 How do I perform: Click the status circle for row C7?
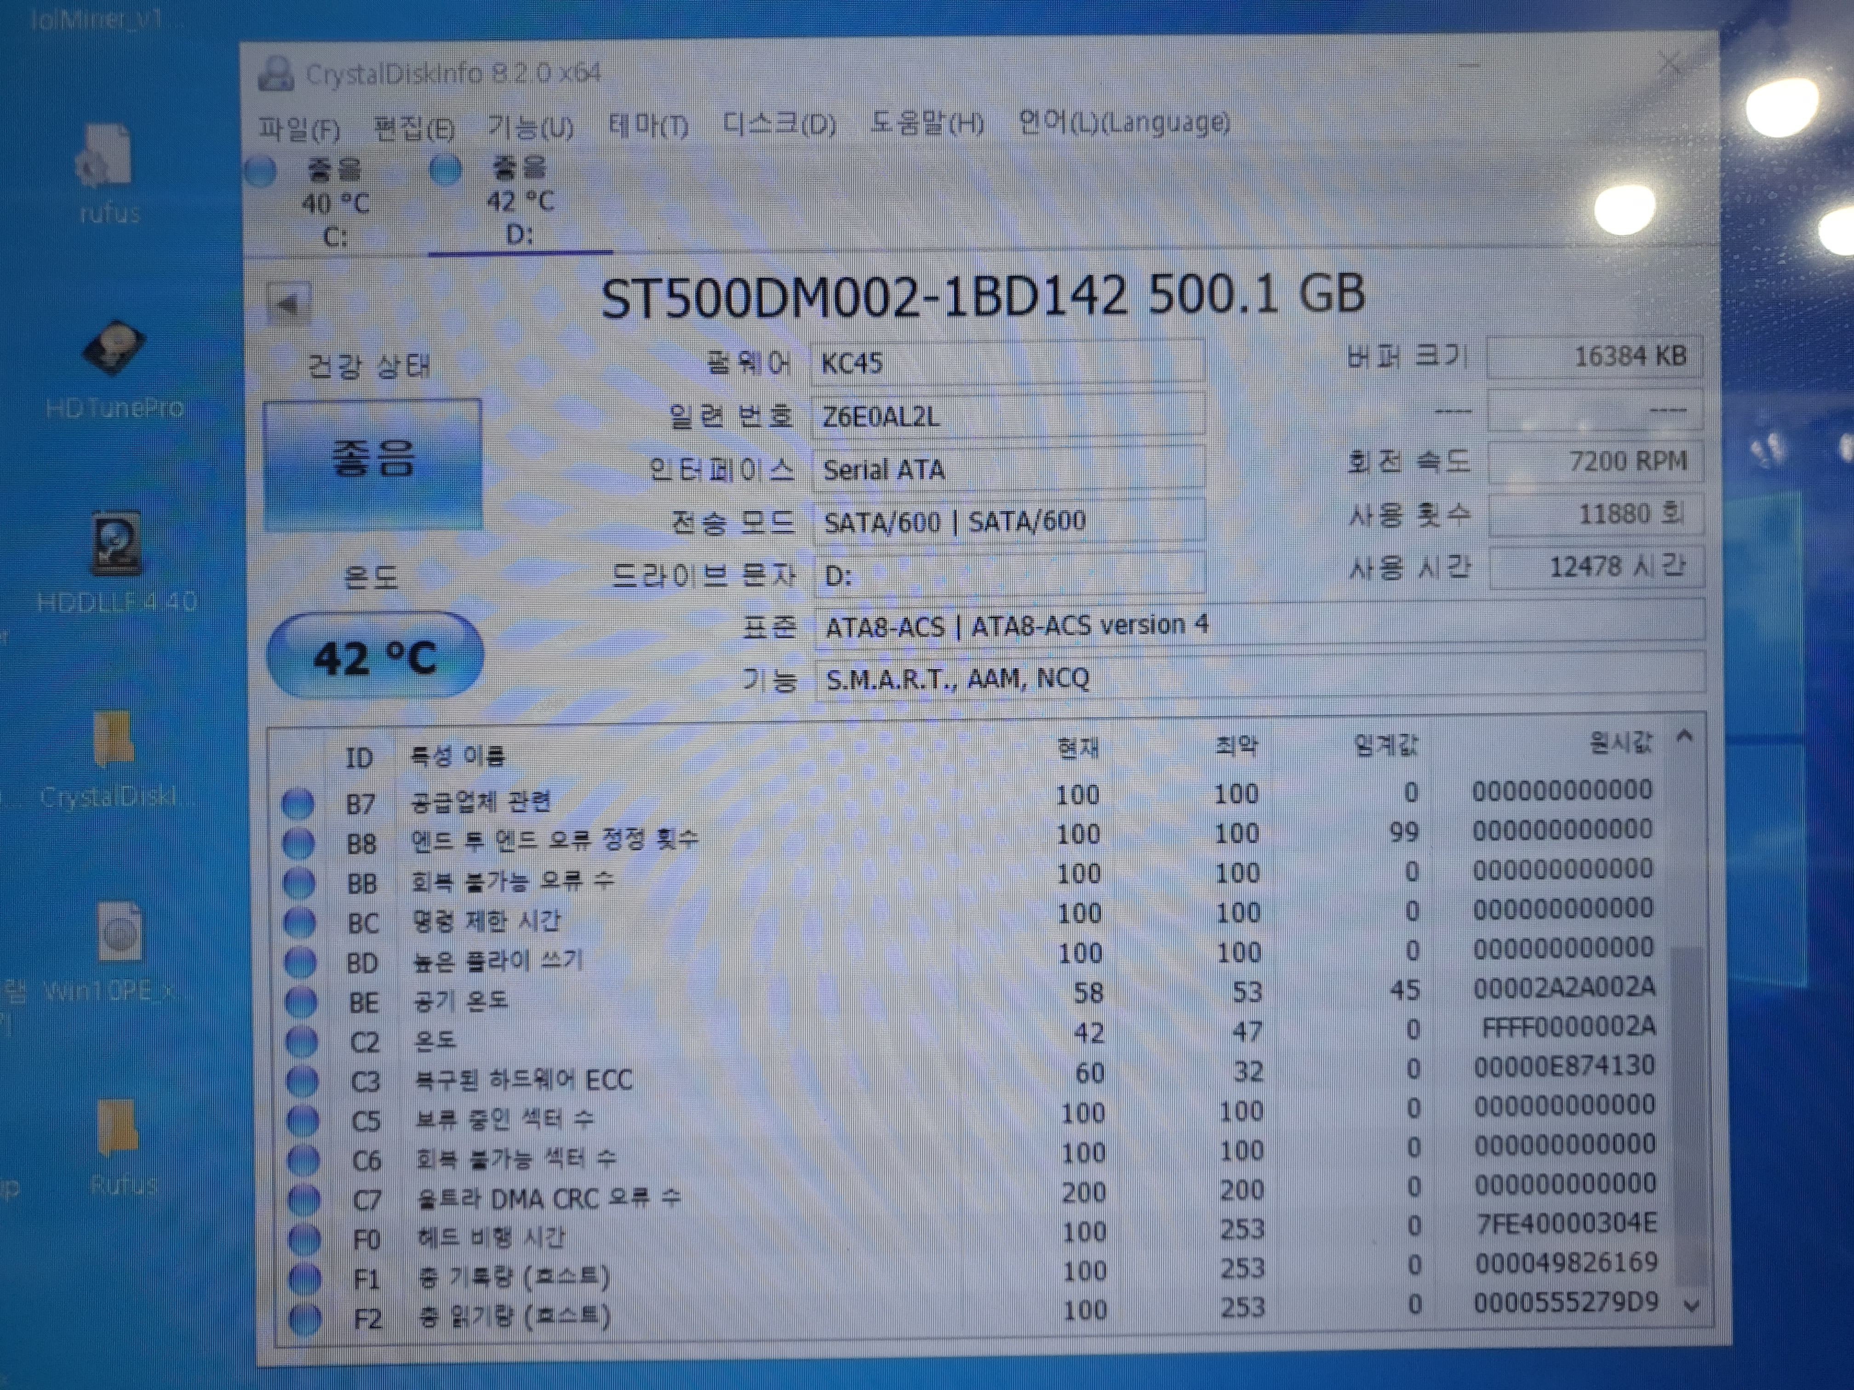pos(303,1200)
